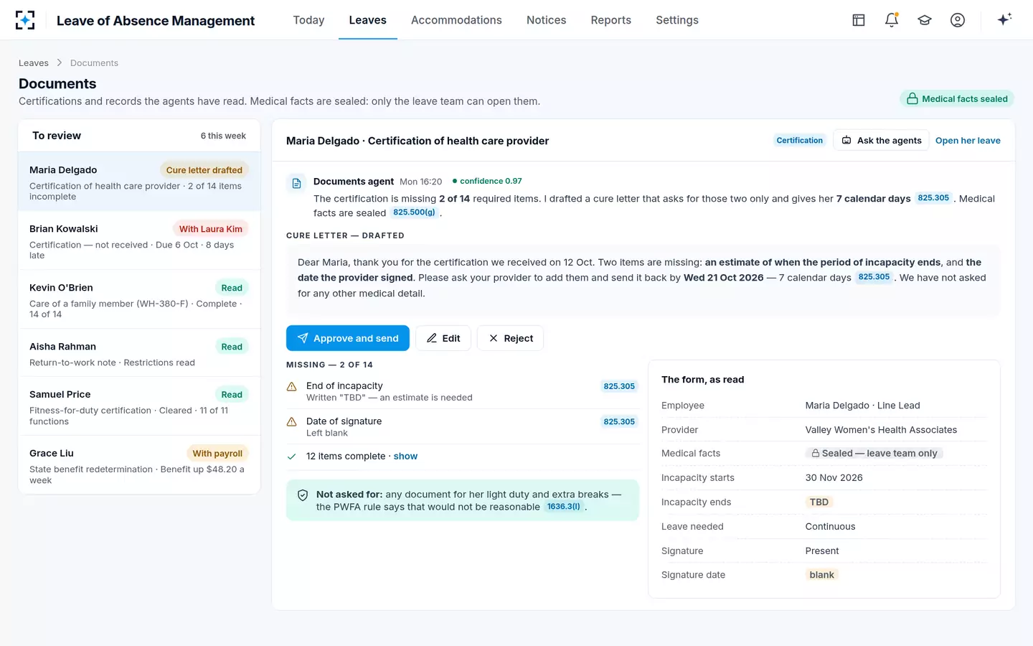Click the shield icon in Not asked for note
The image size is (1033, 646).
[x=303, y=495]
